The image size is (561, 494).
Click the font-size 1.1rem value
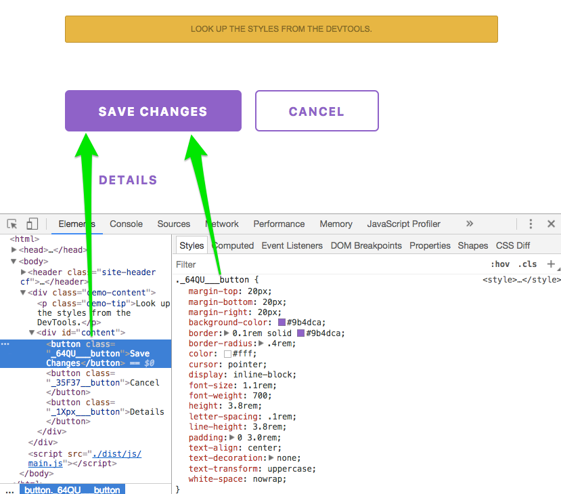(x=259, y=386)
